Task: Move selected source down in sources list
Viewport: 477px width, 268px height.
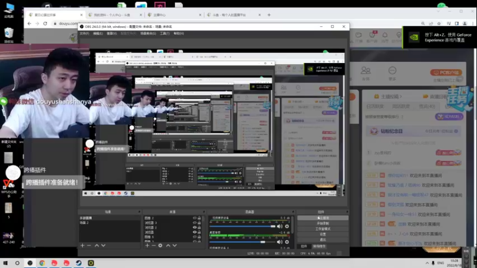Action: [175, 245]
